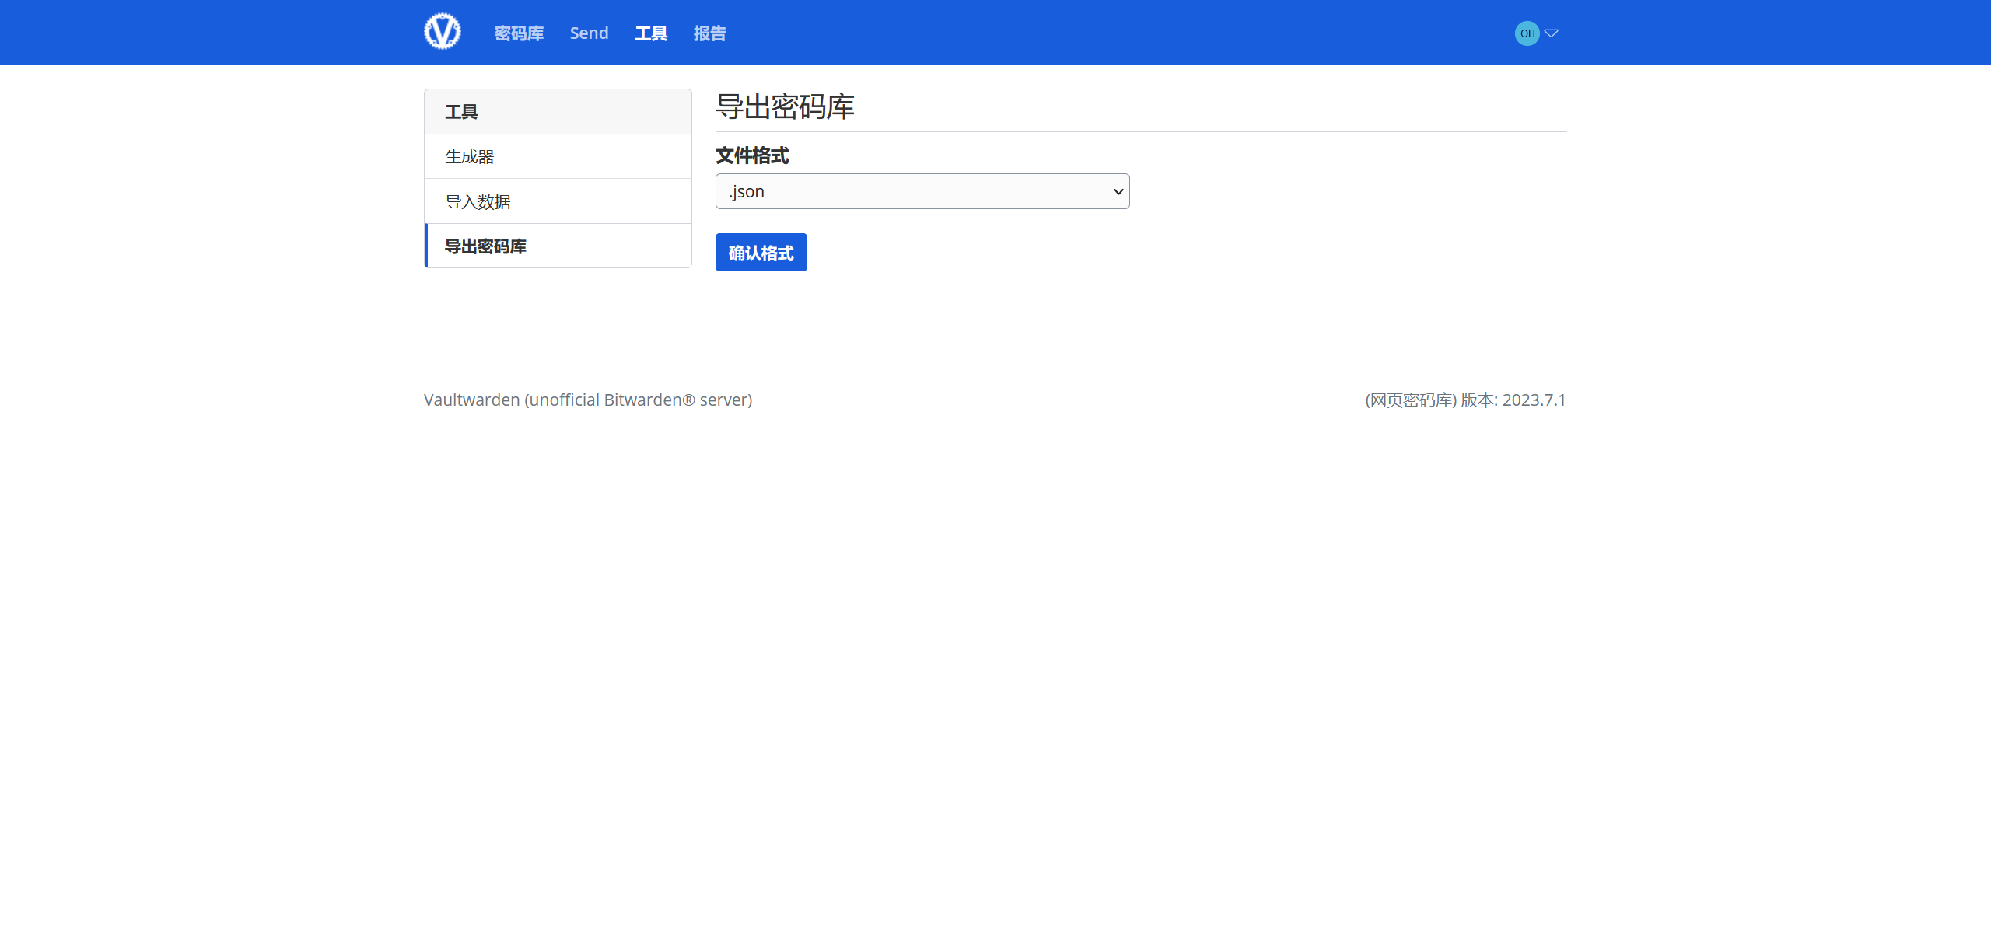Click the 文件格式 label

click(752, 155)
